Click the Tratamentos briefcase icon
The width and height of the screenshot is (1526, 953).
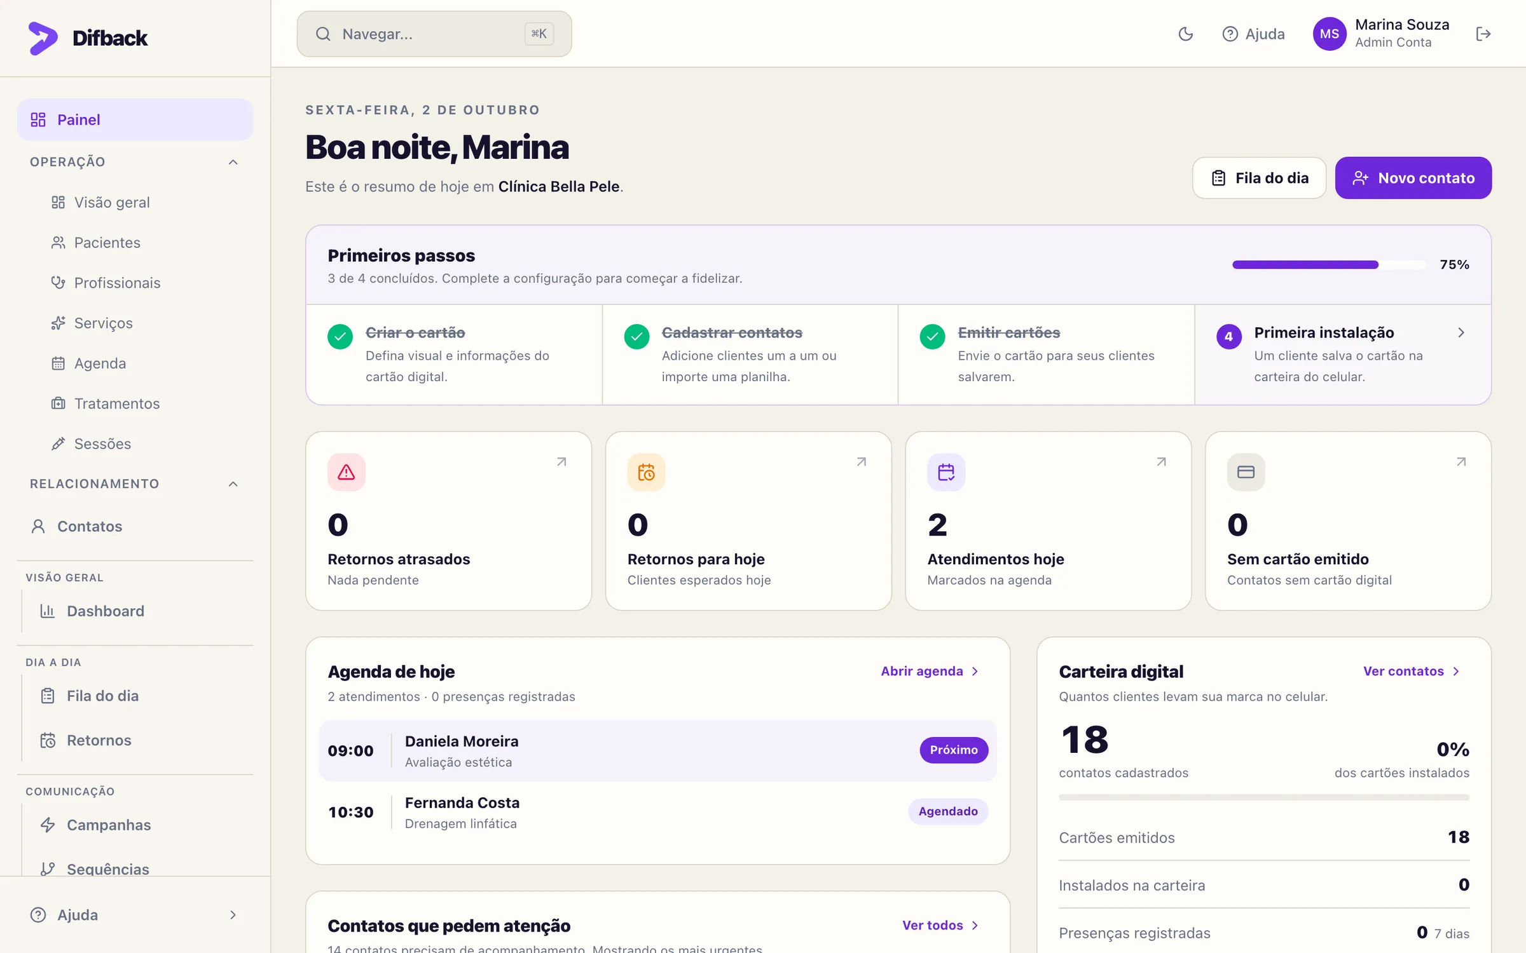click(58, 403)
